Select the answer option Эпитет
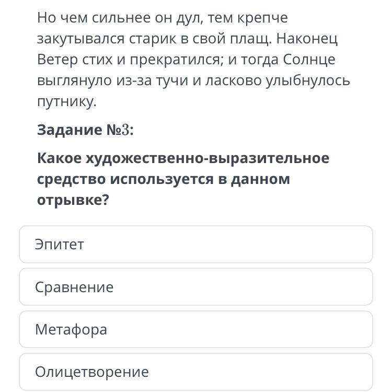 (195, 245)
